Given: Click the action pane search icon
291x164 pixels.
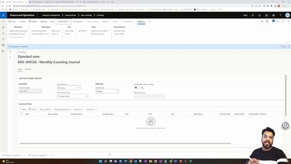Looking at the screenshot, I should (x=150, y=21).
